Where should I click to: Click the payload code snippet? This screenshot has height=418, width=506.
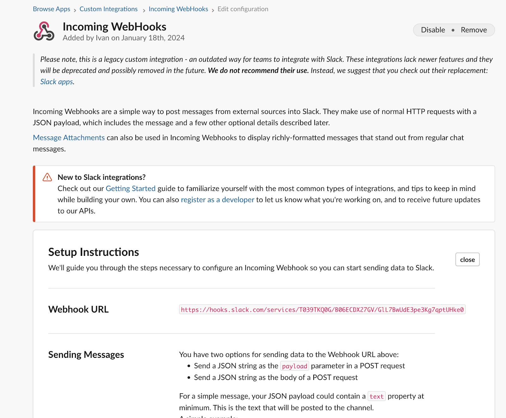tap(295, 366)
